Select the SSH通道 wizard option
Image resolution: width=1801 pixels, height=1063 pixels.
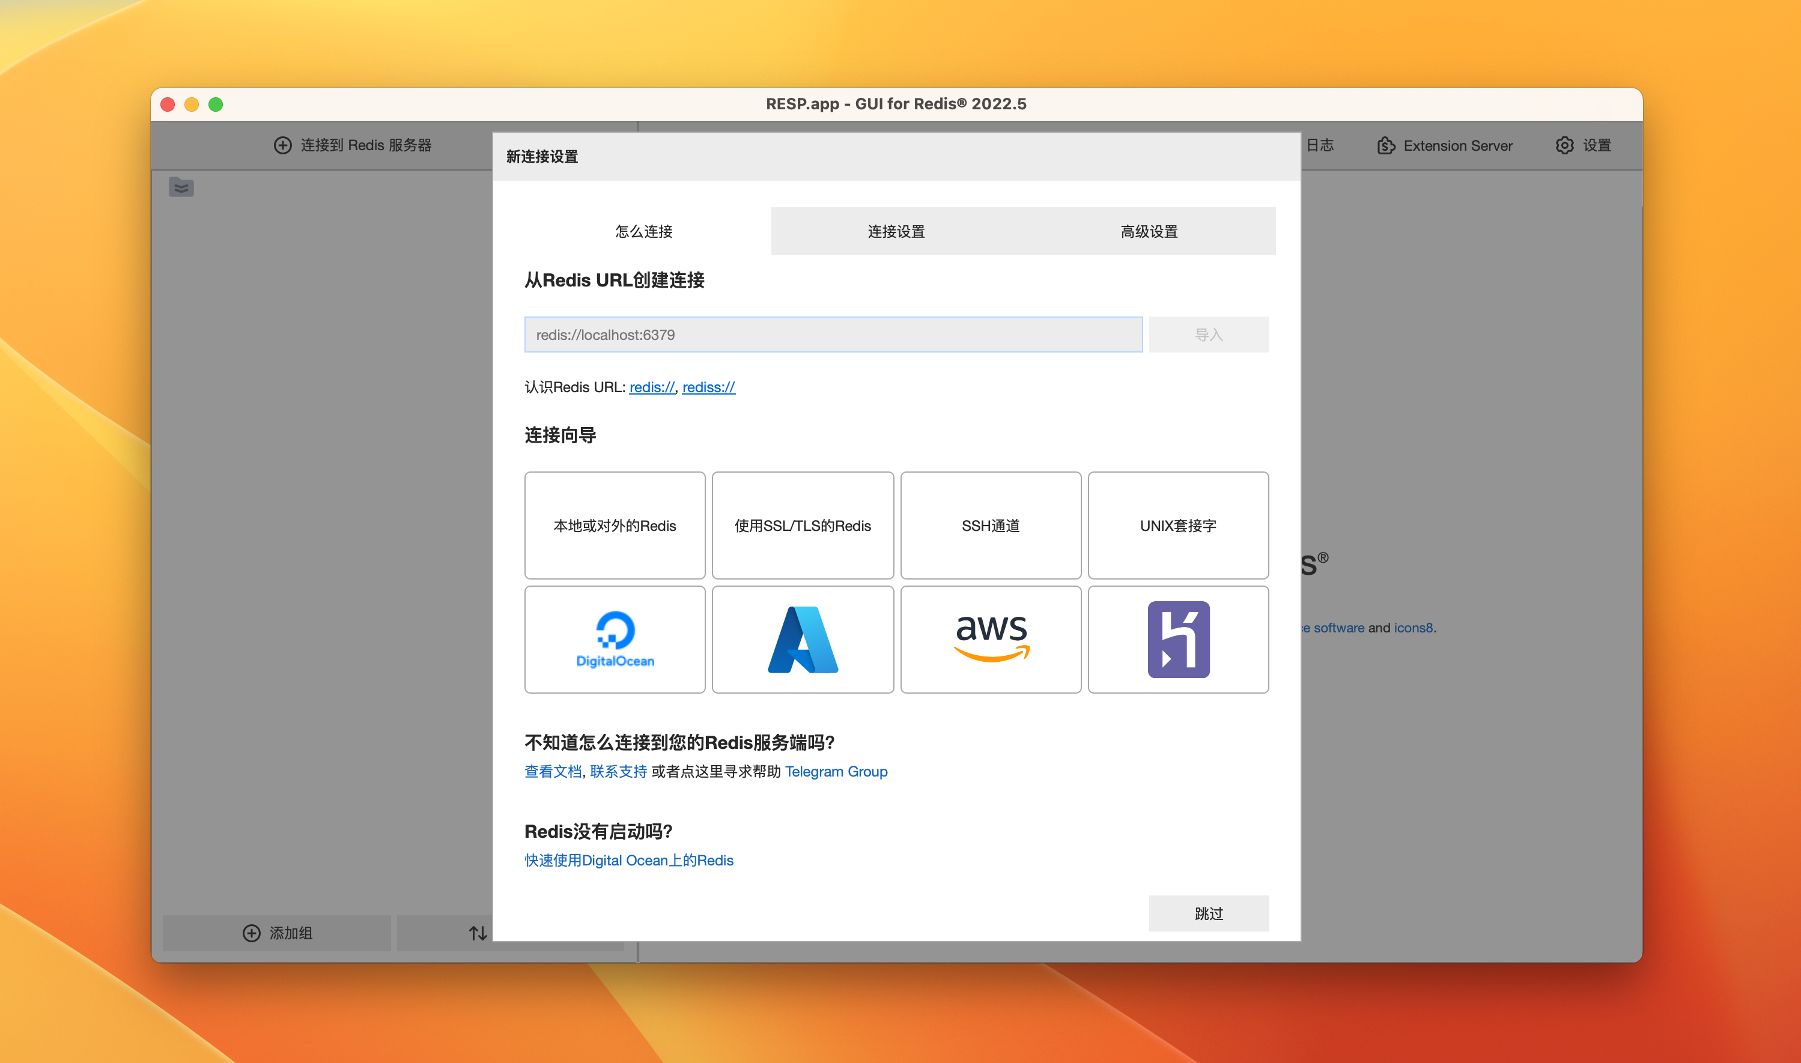(x=991, y=525)
